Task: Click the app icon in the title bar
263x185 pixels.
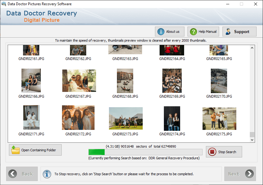Action: (4, 4)
